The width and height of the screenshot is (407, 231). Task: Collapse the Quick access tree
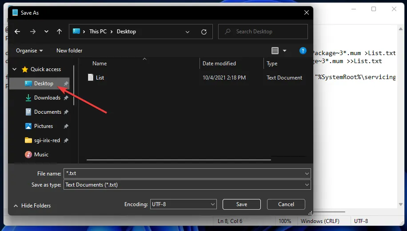pyautogui.click(x=15, y=69)
